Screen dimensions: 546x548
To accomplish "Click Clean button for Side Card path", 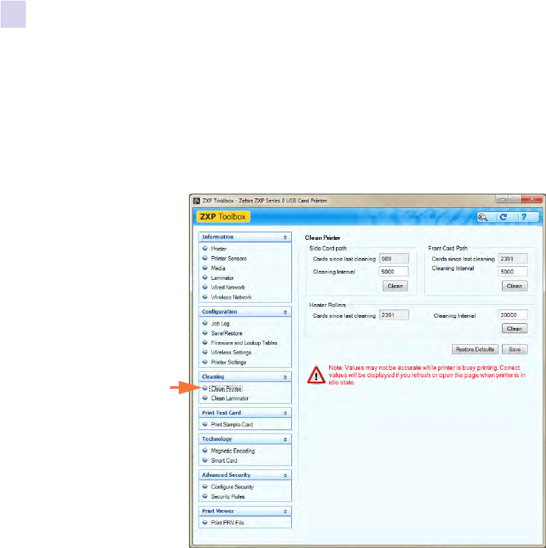I will tap(395, 287).
